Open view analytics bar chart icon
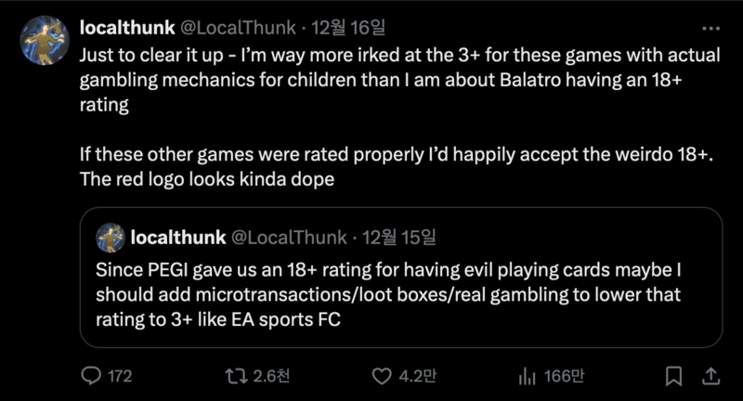 [x=528, y=376]
